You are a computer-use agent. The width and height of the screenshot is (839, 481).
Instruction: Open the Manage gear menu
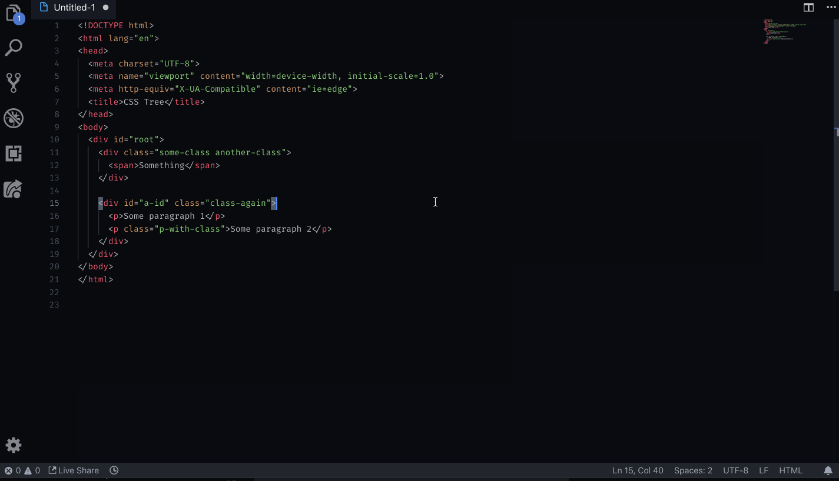click(14, 445)
